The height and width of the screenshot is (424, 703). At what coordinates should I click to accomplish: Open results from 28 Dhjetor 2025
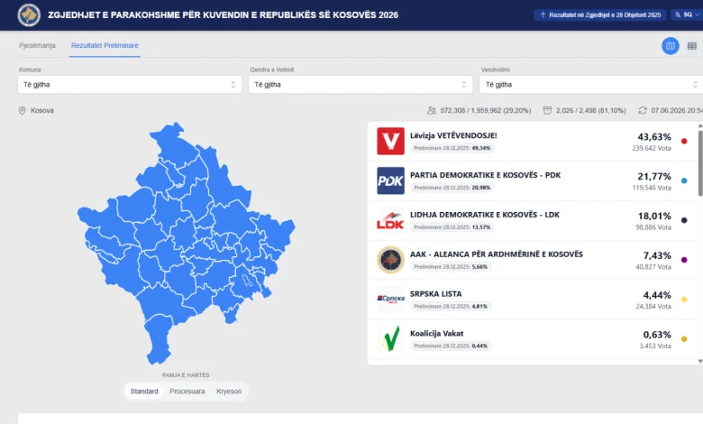pyautogui.click(x=599, y=14)
